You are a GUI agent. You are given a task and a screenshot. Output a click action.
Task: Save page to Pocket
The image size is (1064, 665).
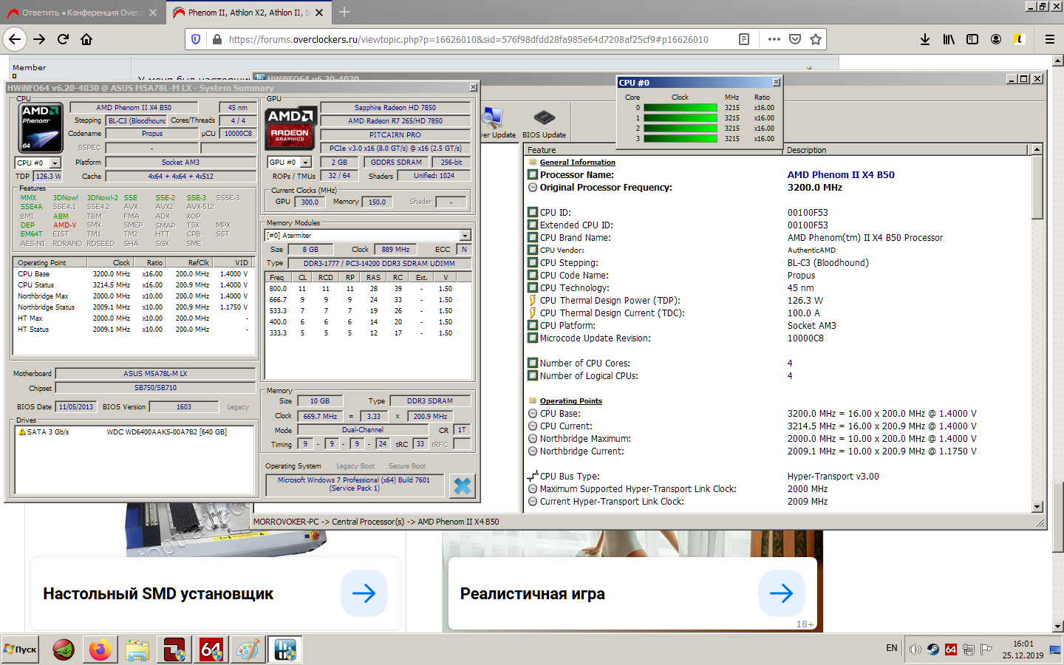point(795,39)
